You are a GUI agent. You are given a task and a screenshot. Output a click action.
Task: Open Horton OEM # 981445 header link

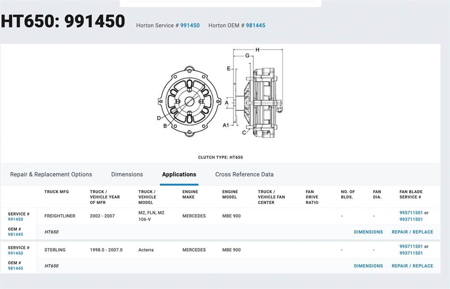point(255,26)
